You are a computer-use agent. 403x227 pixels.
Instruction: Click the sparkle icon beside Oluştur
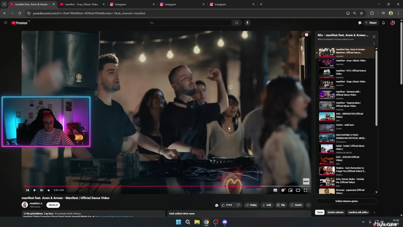pos(360,23)
